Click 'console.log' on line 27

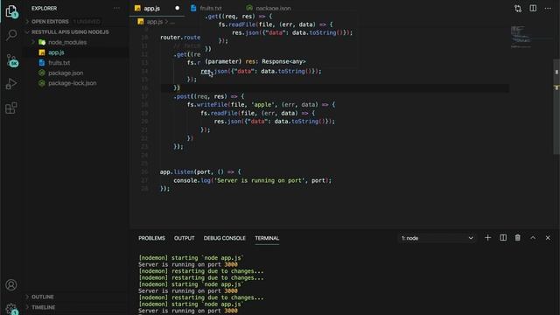click(192, 180)
